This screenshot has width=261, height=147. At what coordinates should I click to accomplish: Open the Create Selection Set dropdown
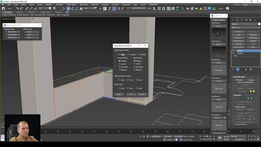coord(138,8)
